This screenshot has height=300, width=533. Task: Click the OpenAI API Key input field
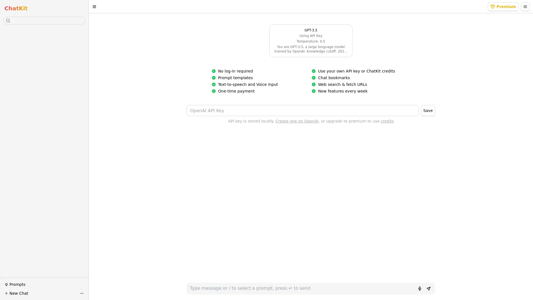point(302,111)
